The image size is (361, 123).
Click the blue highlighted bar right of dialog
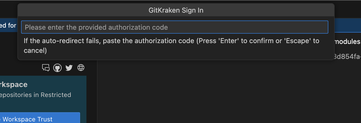(347, 26)
